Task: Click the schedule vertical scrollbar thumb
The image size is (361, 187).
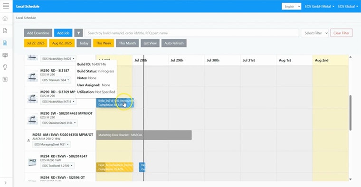Action: 351,112
